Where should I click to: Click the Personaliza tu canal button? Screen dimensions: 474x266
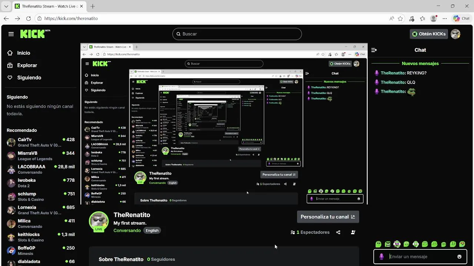[328, 217]
